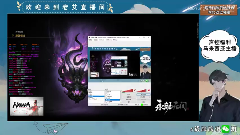Screen dimensions: 240x135
Task: Click the Plugins button in OBS
Action: (129, 102)
